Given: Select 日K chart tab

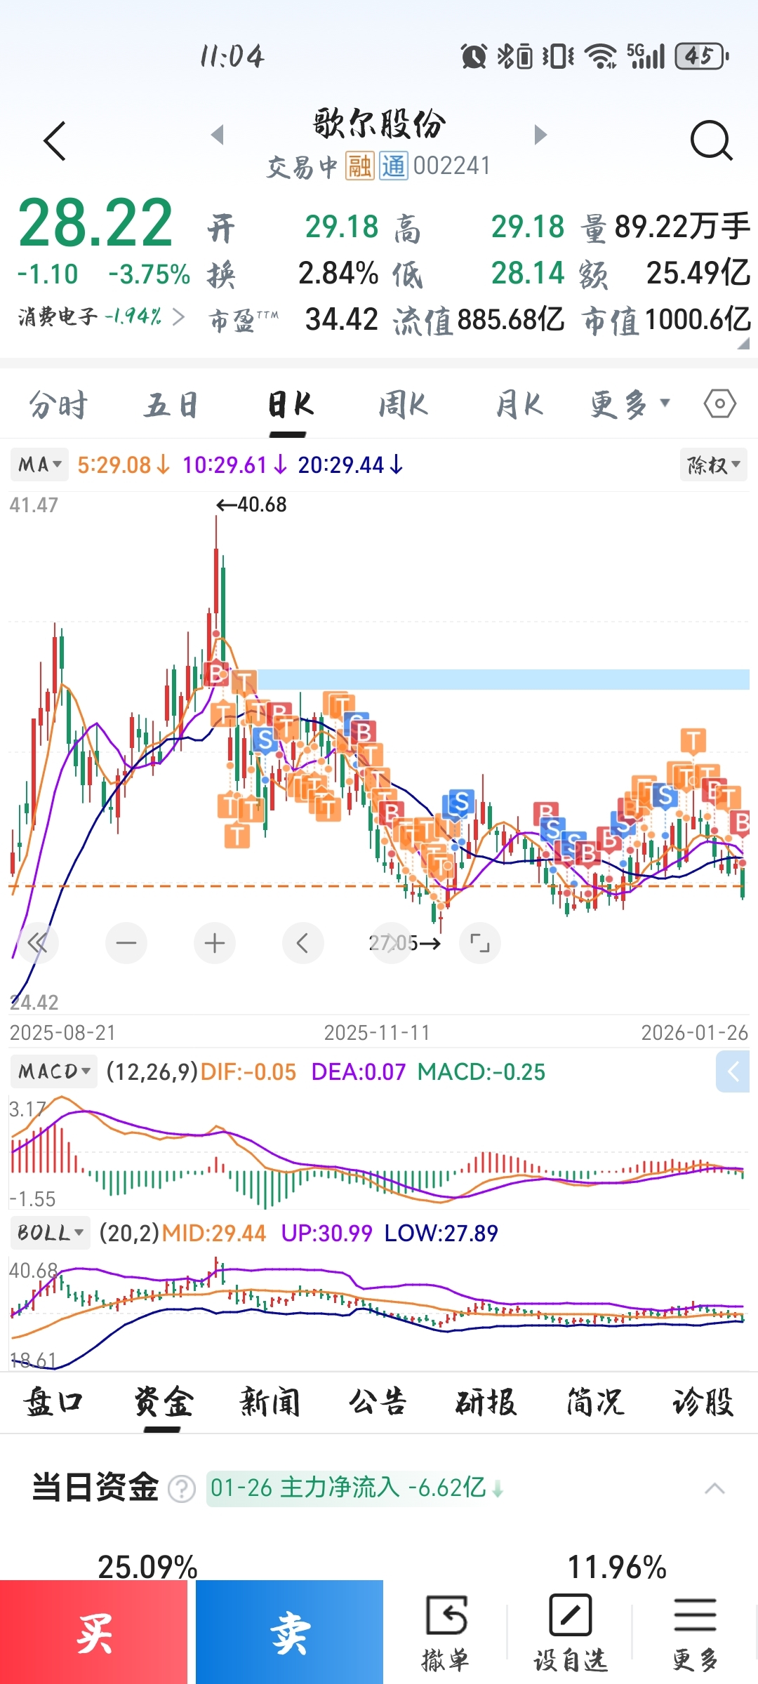Looking at the screenshot, I should click(289, 405).
